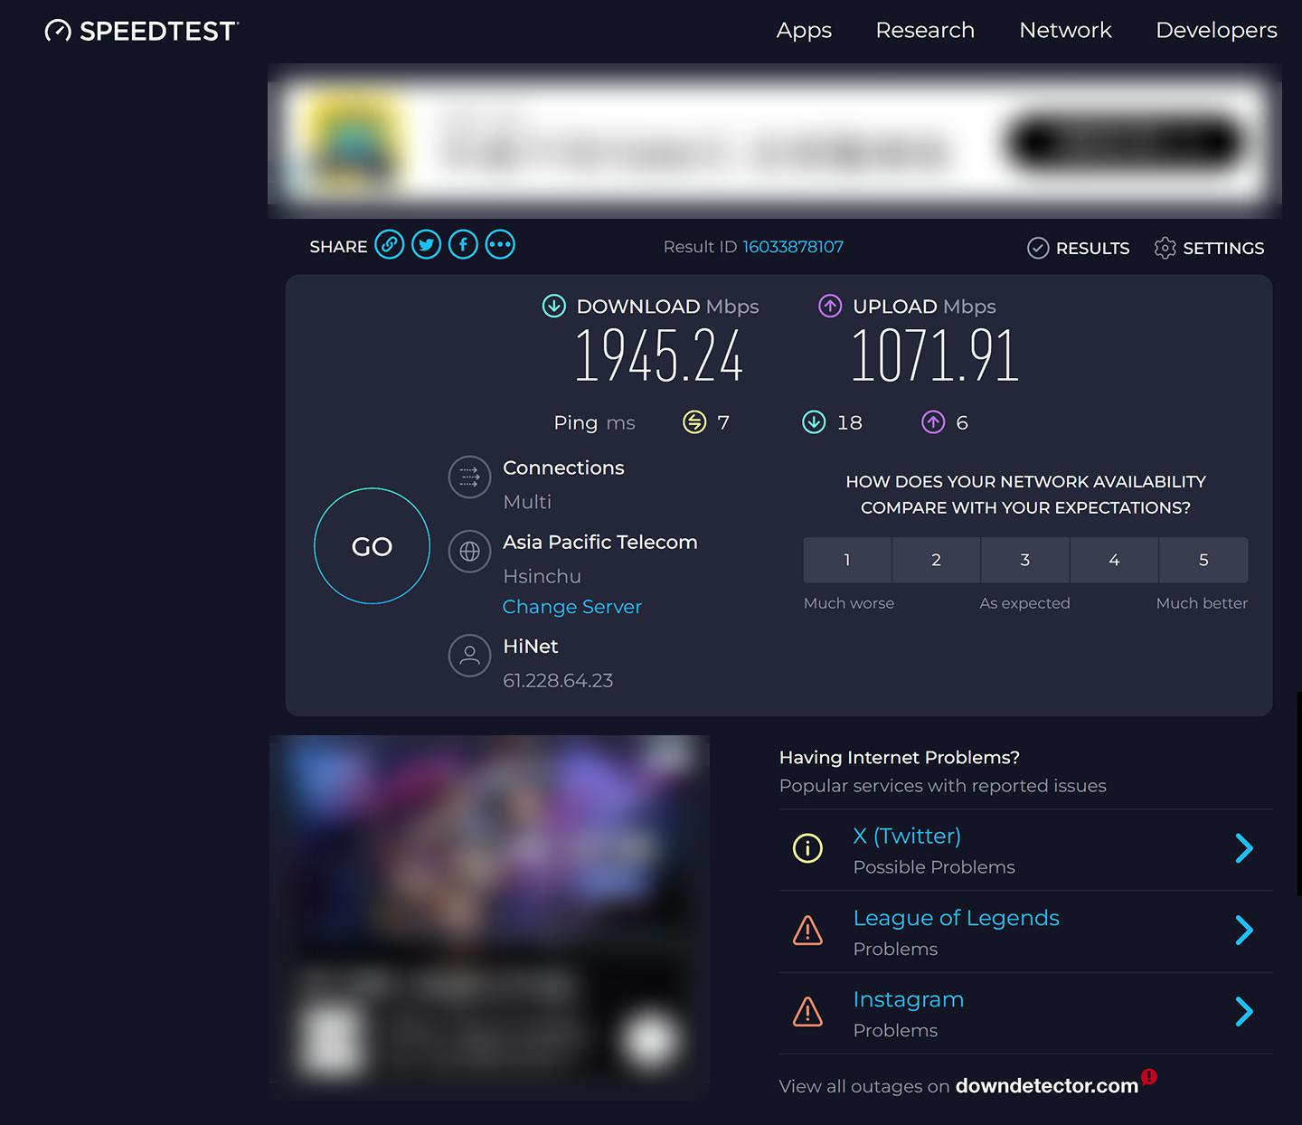This screenshot has width=1302, height=1125.
Task: Click the download speed value 1945.24
Action: pyautogui.click(x=659, y=355)
